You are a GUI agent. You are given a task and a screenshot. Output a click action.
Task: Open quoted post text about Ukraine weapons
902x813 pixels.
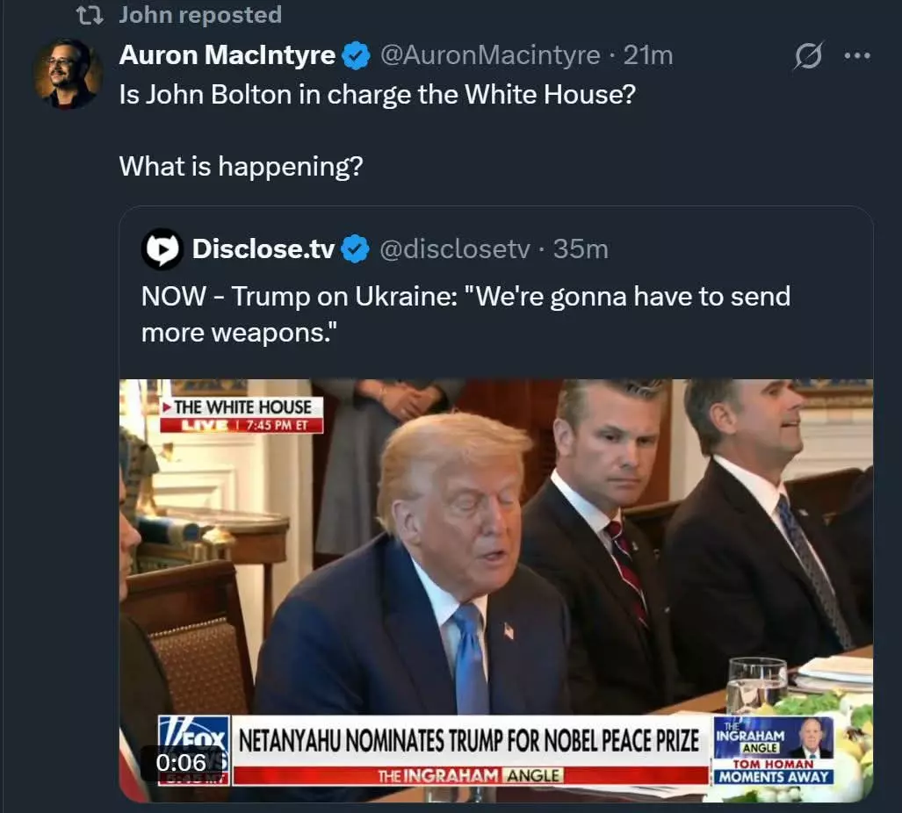pyautogui.click(x=466, y=314)
